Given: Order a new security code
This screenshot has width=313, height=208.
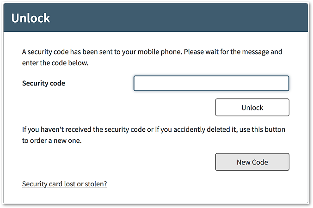Looking at the screenshot, I should click(252, 162).
